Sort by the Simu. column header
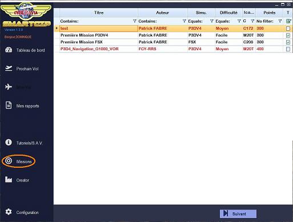The width and height of the screenshot is (293, 222). tap(201, 13)
